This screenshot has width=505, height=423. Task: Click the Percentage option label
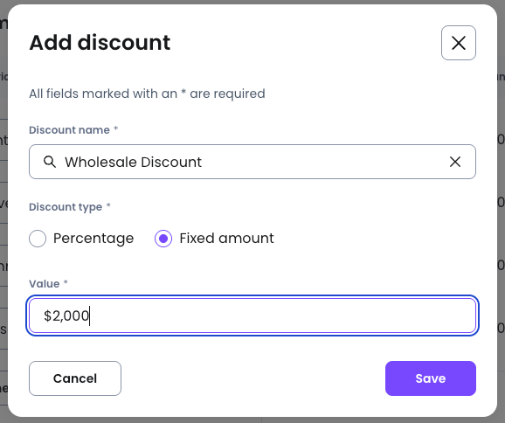point(93,239)
